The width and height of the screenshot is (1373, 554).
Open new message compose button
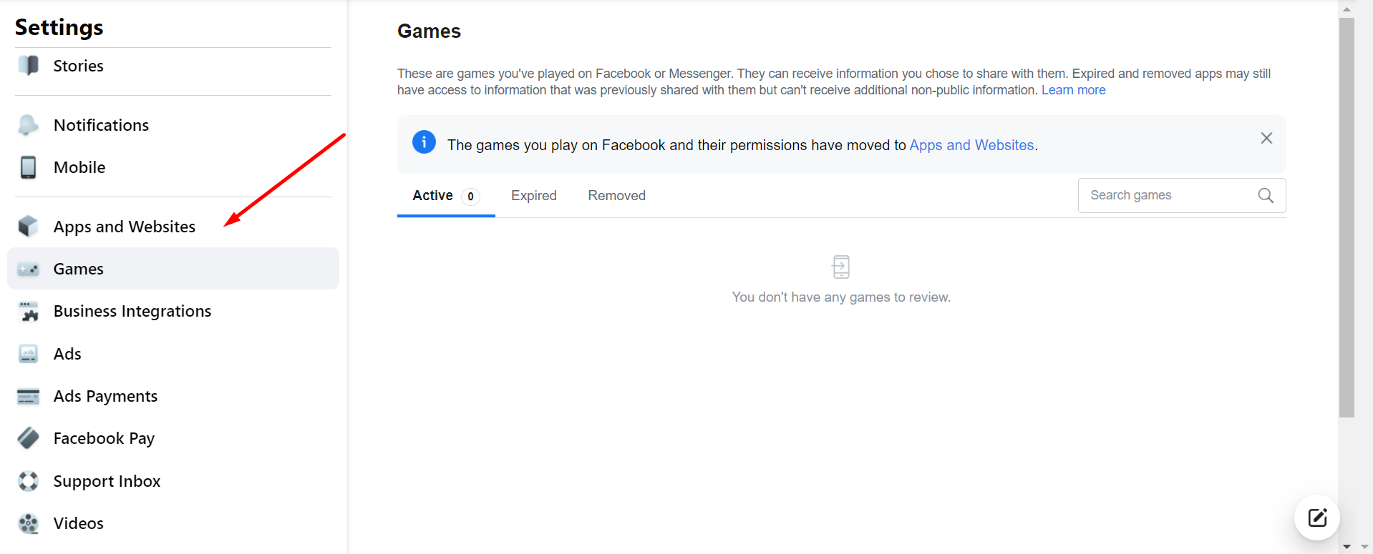[1317, 518]
